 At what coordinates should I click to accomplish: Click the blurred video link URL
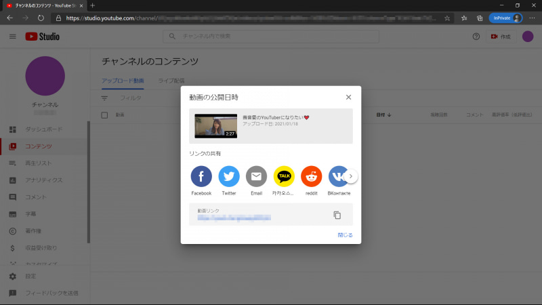click(234, 218)
